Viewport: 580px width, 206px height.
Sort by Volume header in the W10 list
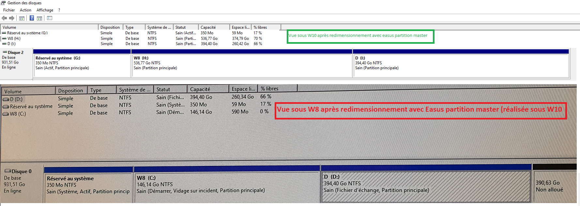pyautogui.click(x=49, y=27)
